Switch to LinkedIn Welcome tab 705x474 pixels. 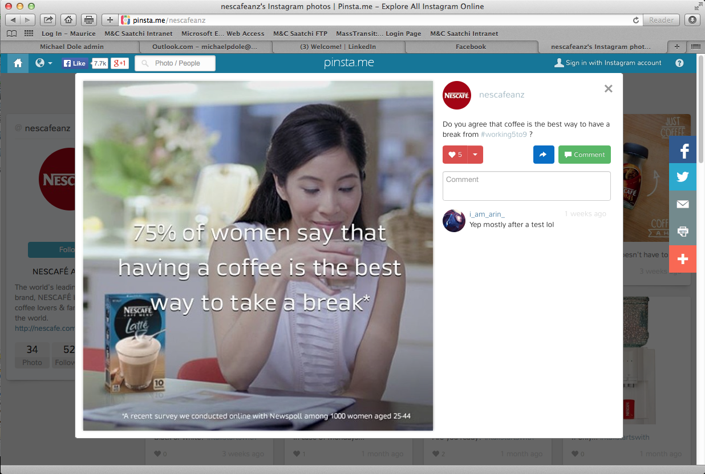coord(338,47)
